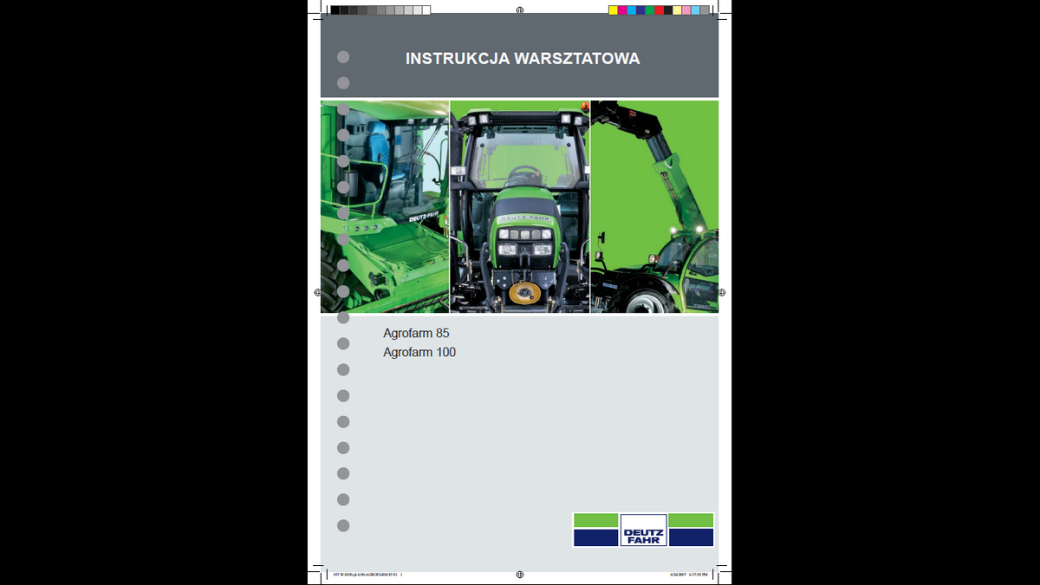Viewport: 1040px width, 585px height.
Task: Click the Deutz-Fahr logo
Action: pos(643,530)
